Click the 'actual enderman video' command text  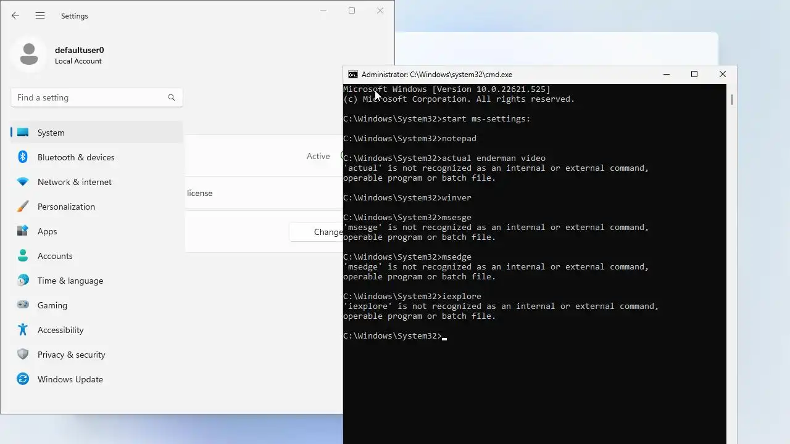click(x=494, y=158)
